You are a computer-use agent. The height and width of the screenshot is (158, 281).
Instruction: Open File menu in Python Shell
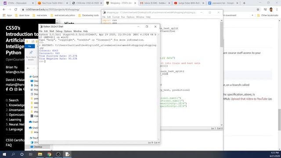pyautogui.click(x=41, y=31)
